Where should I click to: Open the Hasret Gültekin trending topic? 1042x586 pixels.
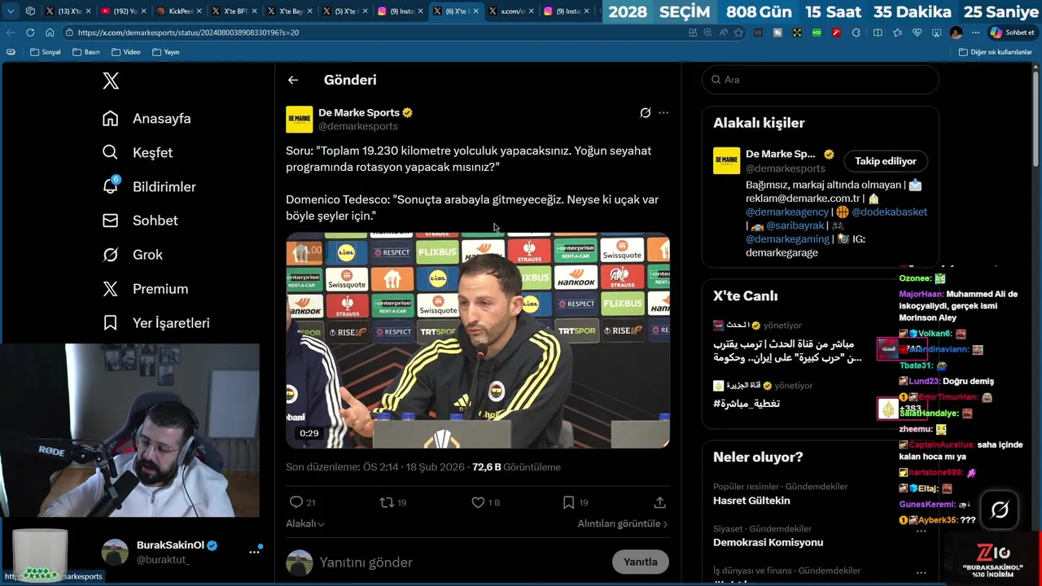(x=751, y=501)
